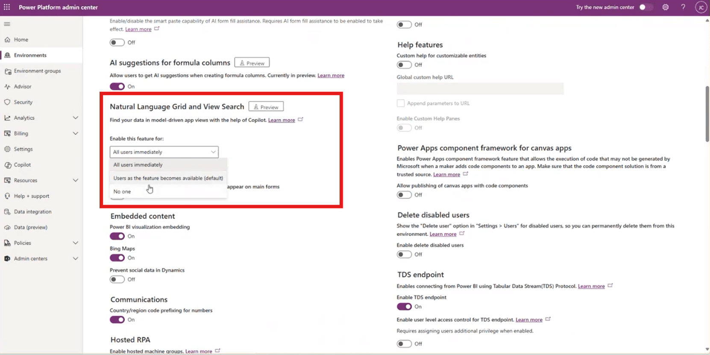The width and height of the screenshot is (710, 355).
Task: Open Learn more link for Natural Language Grid
Action: click(282, 120)
